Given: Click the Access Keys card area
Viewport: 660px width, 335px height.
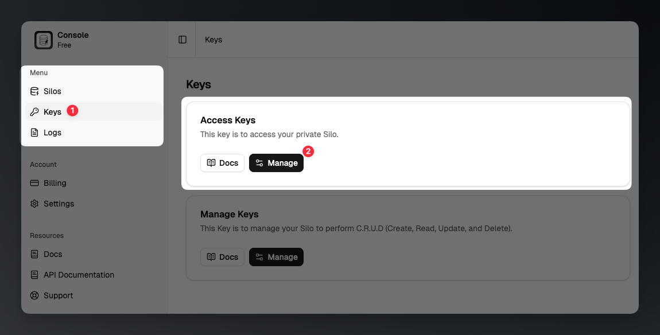Looking at the screenshot, I should point(408,142).
